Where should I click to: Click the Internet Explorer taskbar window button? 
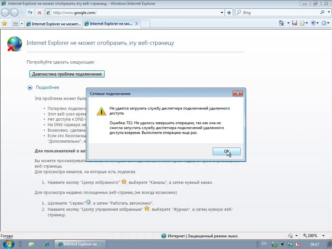pos(80,244)
